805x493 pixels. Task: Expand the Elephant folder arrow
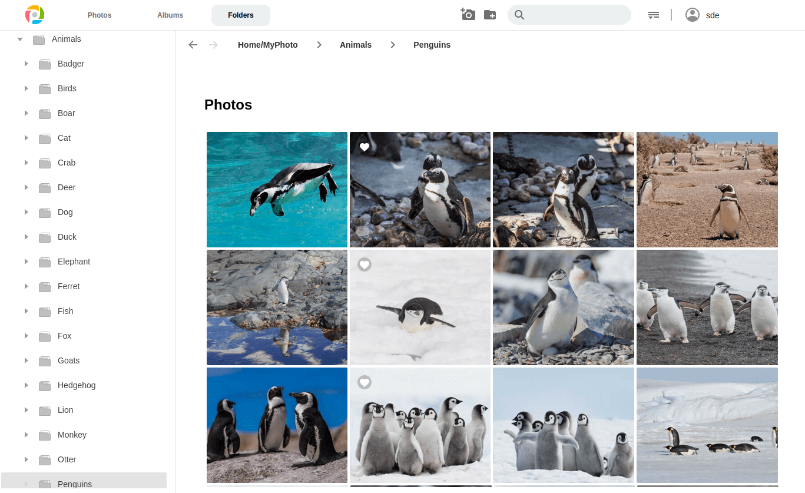[26, 262]
